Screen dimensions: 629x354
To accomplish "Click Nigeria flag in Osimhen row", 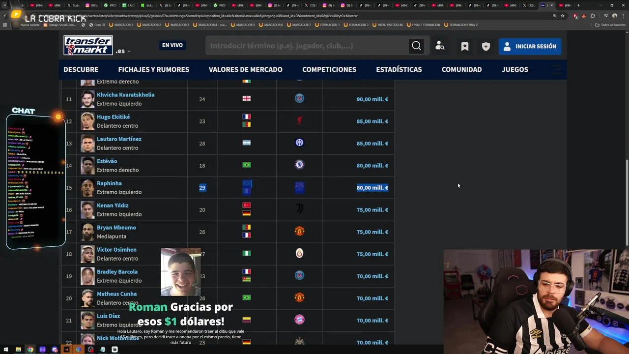I will tap(247, 253).
